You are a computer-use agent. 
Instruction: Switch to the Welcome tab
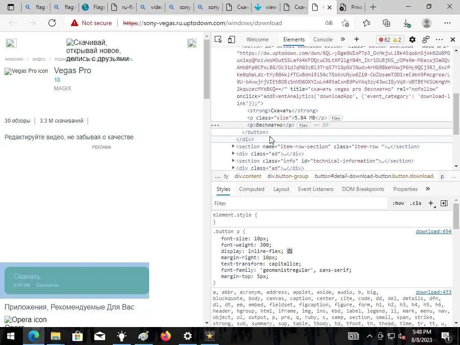[x=257, y=40]
